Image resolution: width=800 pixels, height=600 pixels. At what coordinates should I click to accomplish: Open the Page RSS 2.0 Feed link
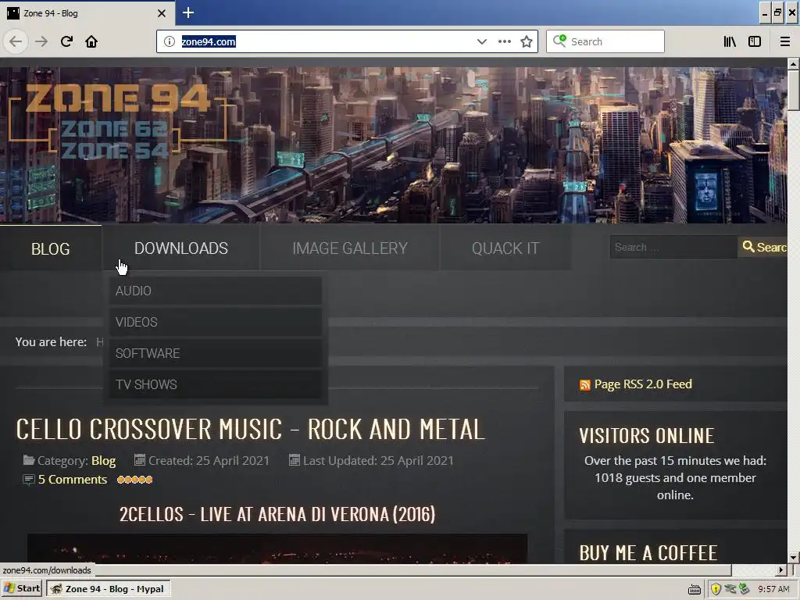pos(643,384)
